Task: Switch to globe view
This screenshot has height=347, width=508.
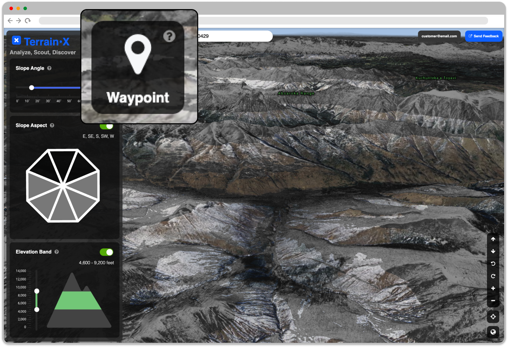Action: point(493,332)
